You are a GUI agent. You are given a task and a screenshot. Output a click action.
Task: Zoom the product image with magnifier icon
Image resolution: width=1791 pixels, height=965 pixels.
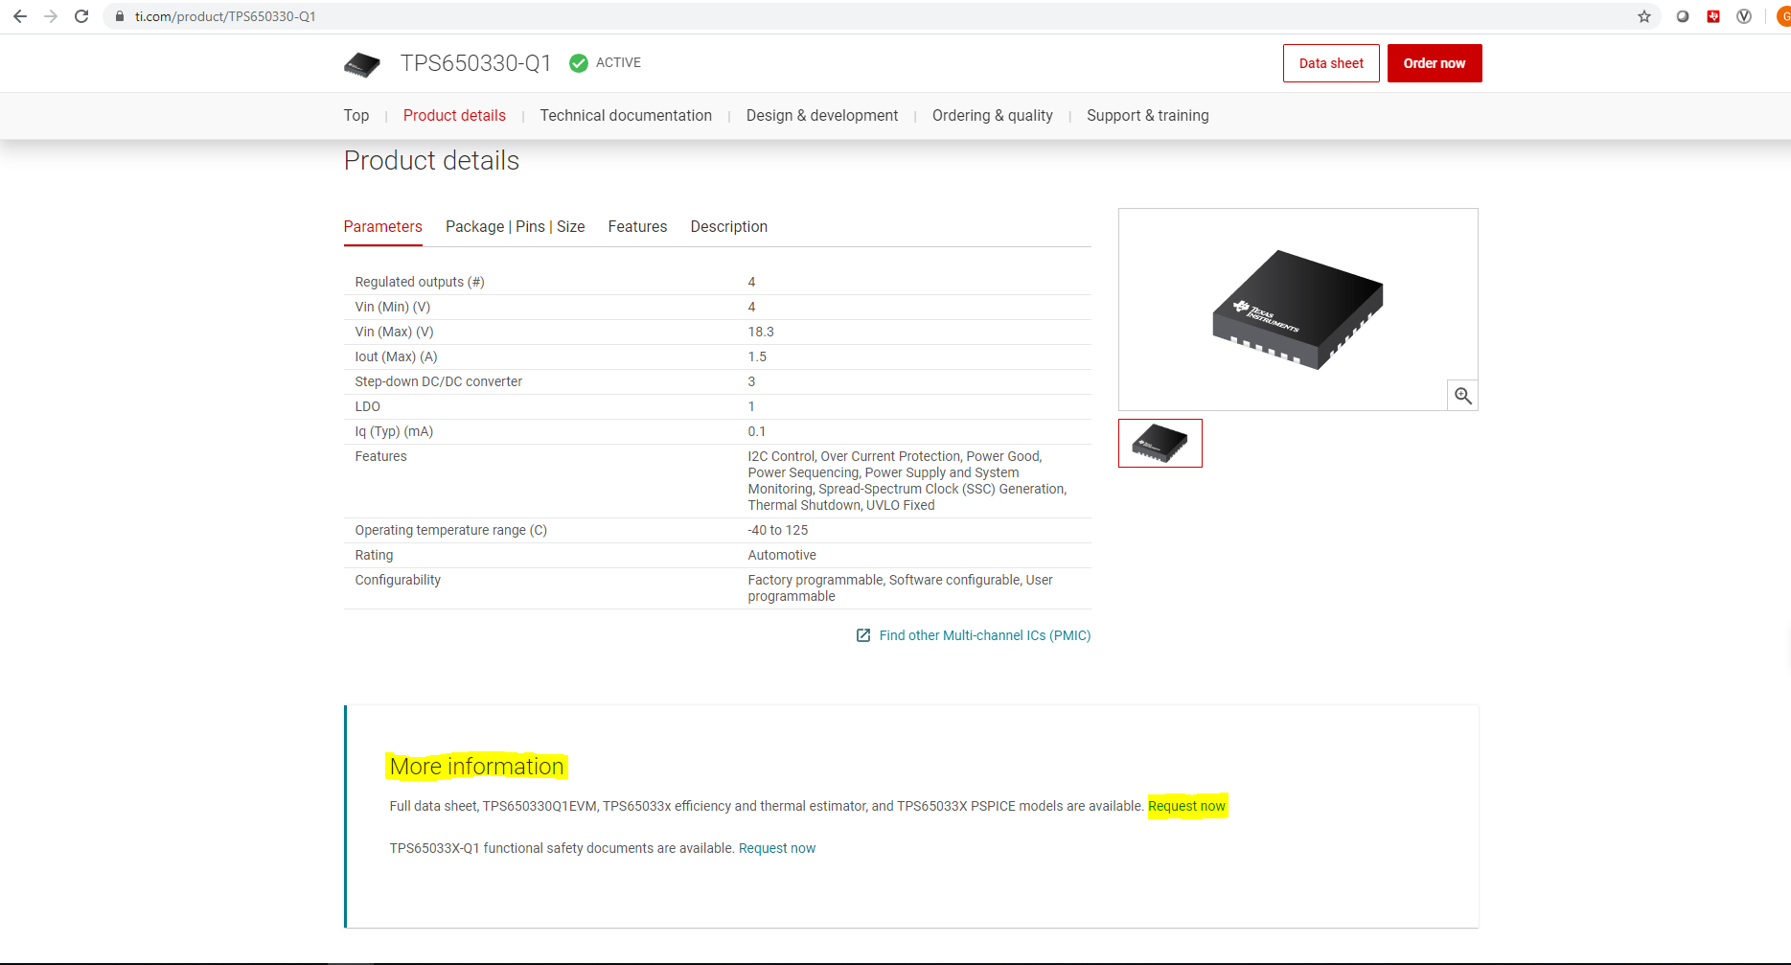[x=1462, y=396]
